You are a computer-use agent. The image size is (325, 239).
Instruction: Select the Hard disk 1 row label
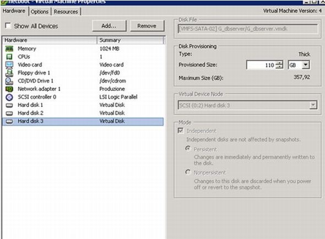tap(30, 105)
